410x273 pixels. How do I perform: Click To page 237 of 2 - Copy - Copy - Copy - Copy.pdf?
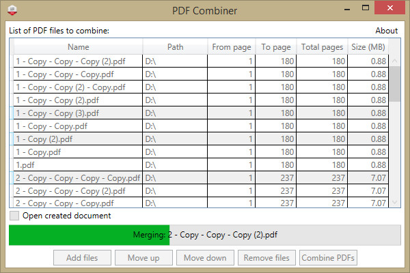tap(276, 178)
